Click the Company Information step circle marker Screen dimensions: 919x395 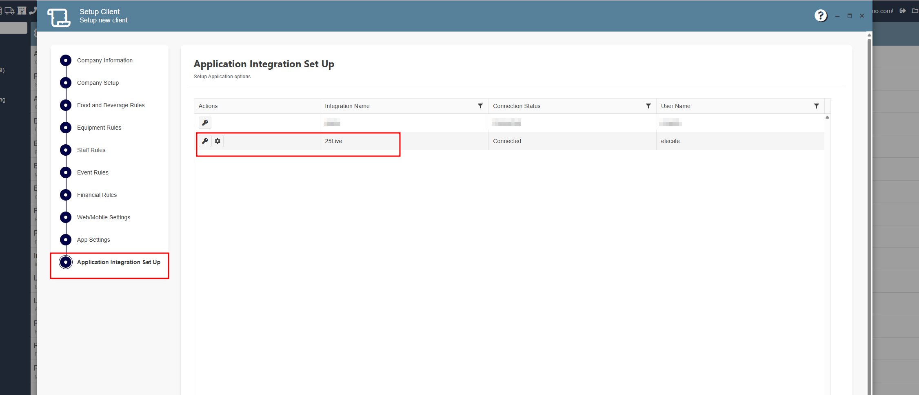[66, 60]
